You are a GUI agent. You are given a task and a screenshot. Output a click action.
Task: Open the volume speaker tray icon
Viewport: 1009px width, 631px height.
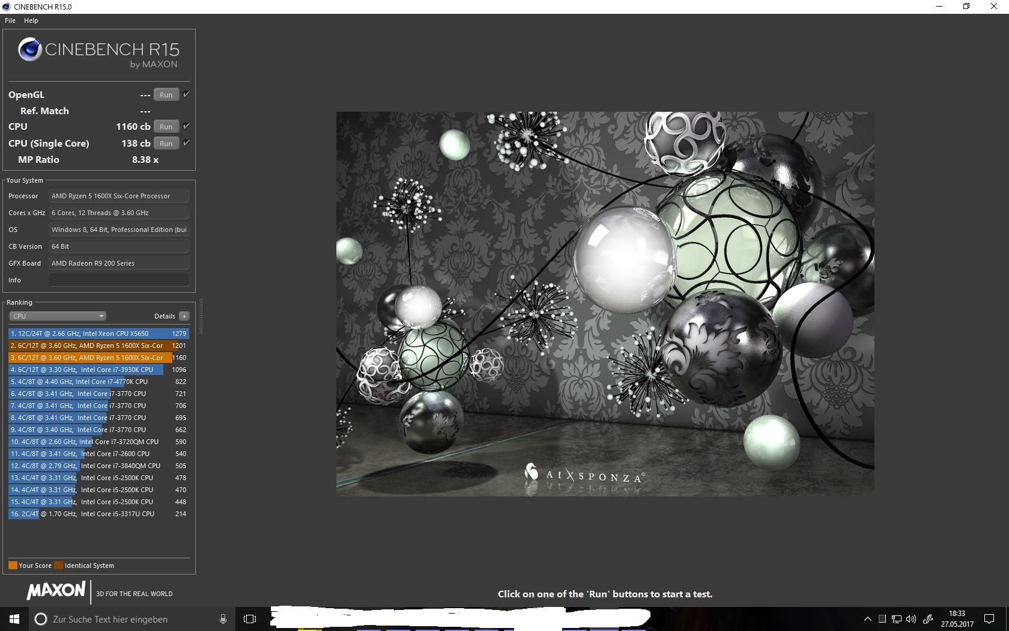[911, 619]
